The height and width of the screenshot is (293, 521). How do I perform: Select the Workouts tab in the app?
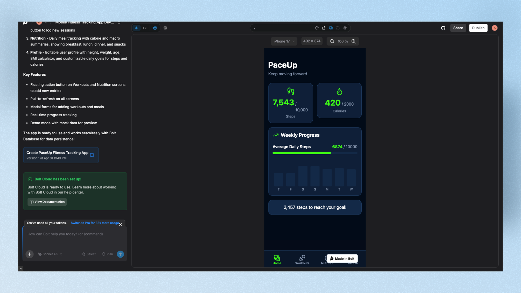tap(302, 260)
